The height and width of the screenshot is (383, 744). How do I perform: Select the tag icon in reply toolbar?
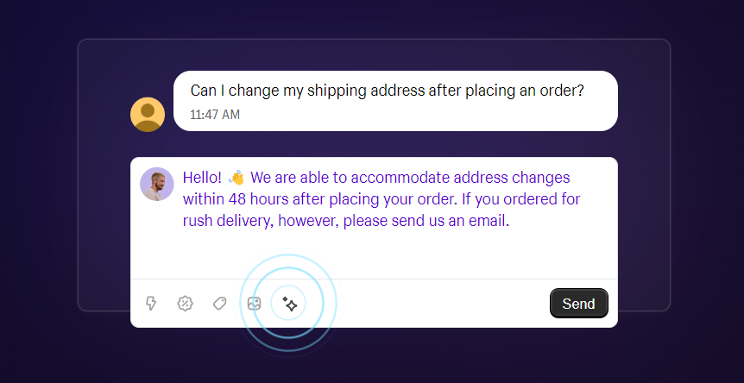(x=219, y=304)
